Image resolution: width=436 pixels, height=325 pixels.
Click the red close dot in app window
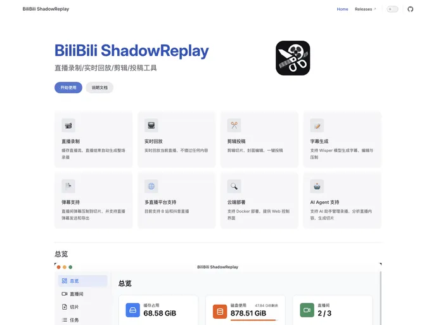coord(59,267)
